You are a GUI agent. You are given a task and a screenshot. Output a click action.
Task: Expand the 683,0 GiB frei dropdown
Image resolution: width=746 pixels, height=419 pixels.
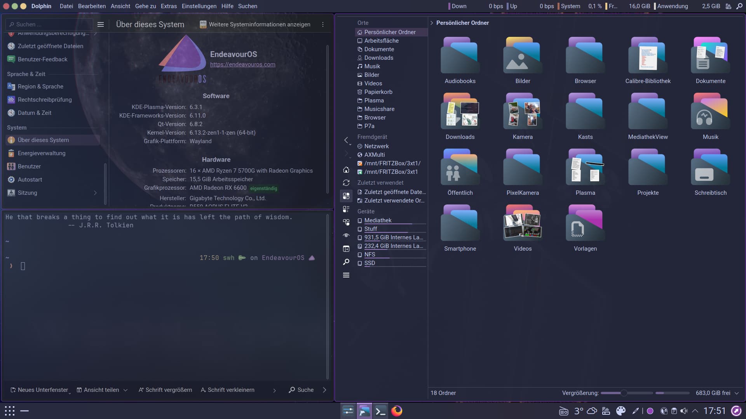737,393
